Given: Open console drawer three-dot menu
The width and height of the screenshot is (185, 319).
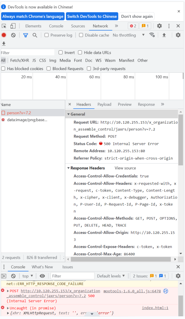Looking at the screenshot, I should [x=4, y=267].
